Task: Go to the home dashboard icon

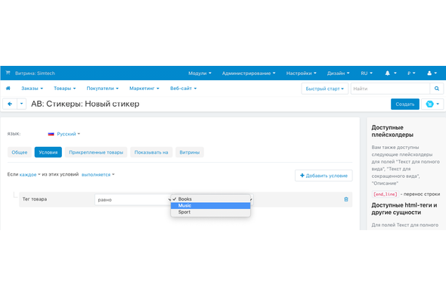Action: [x=8, y=89]
